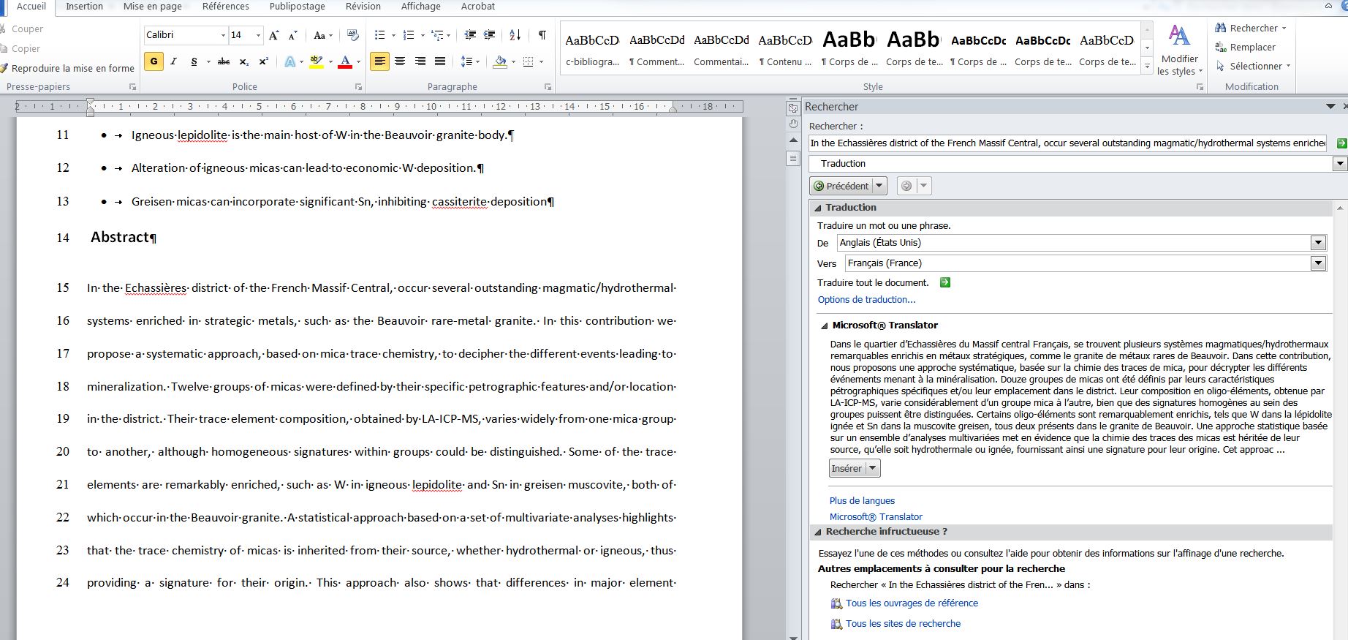This screenshot has height=640, width=1348.
Task: Open the font name Calibri dropdown
Action: coord(222,35)
